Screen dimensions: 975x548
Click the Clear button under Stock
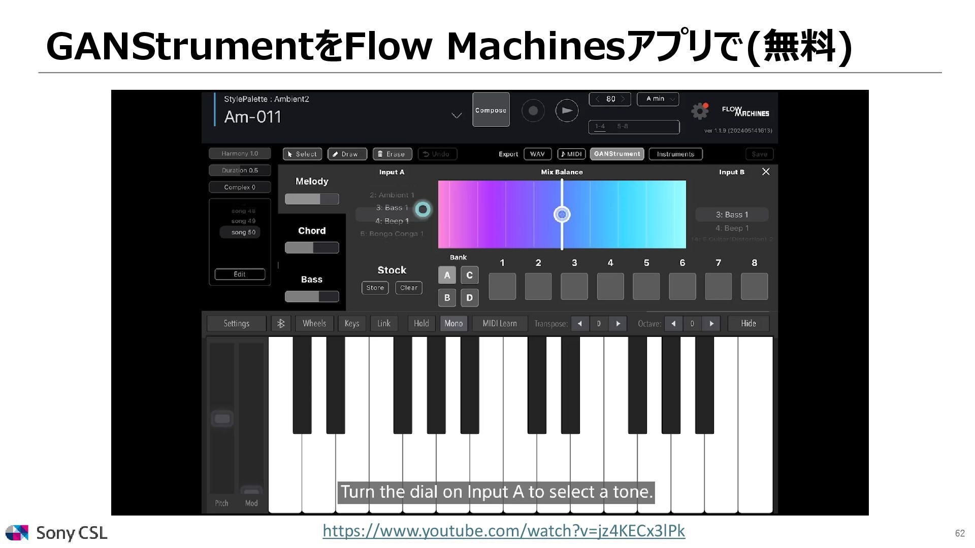(409, 288)
